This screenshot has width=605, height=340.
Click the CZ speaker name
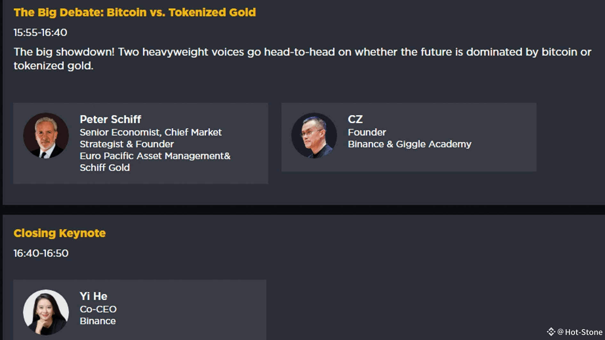355,119
